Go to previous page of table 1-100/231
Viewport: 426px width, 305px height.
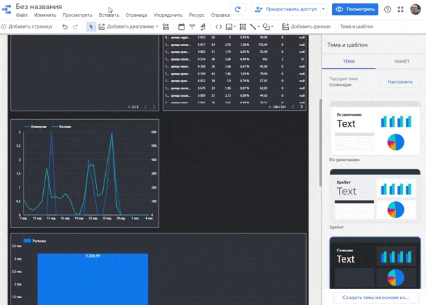[x=293, y=107]
